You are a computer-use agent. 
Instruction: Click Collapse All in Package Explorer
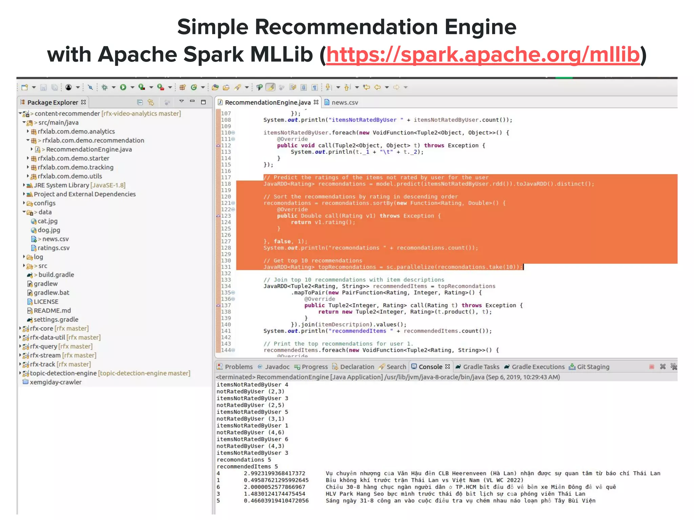[x=140, y=102]
